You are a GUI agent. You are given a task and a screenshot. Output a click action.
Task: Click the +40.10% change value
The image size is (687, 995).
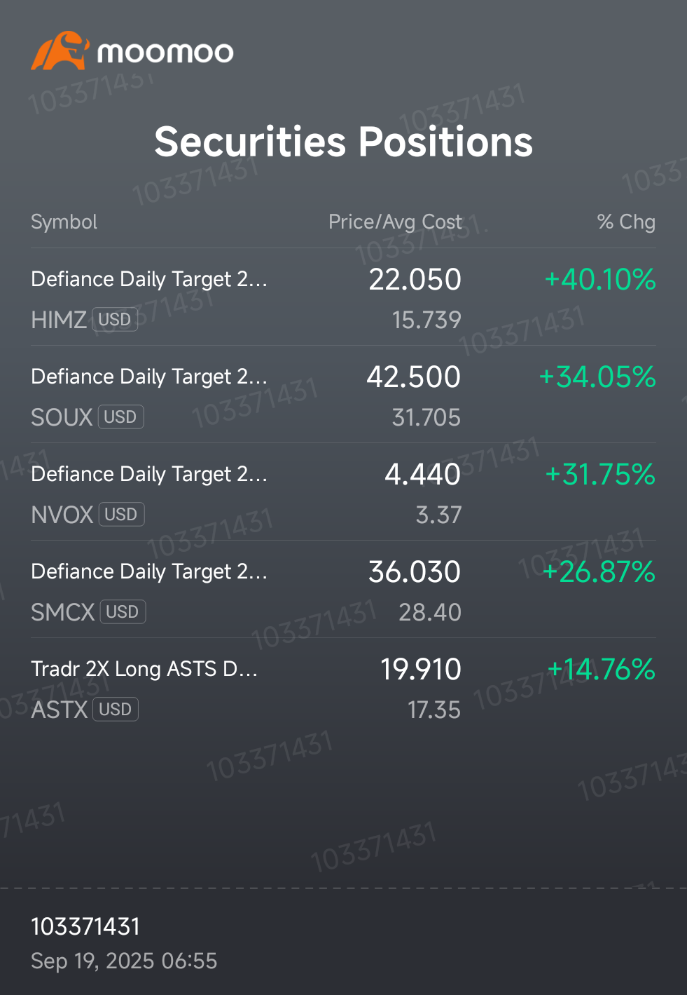pos(600,280)
